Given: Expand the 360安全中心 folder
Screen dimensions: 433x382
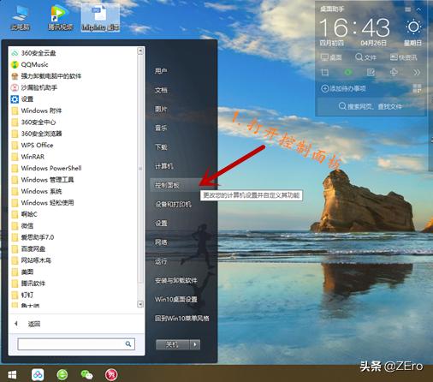Looking at the screenshot, I should (x=33, y=122).
